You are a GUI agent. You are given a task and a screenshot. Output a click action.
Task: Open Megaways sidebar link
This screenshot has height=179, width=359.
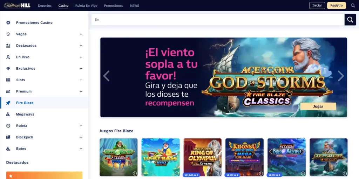(25, 114)
